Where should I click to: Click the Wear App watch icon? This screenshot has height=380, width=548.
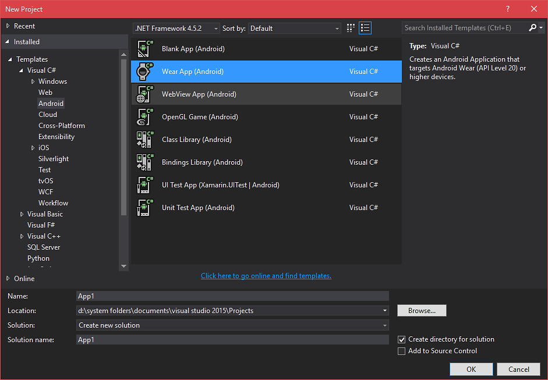[x=145, y=72]
